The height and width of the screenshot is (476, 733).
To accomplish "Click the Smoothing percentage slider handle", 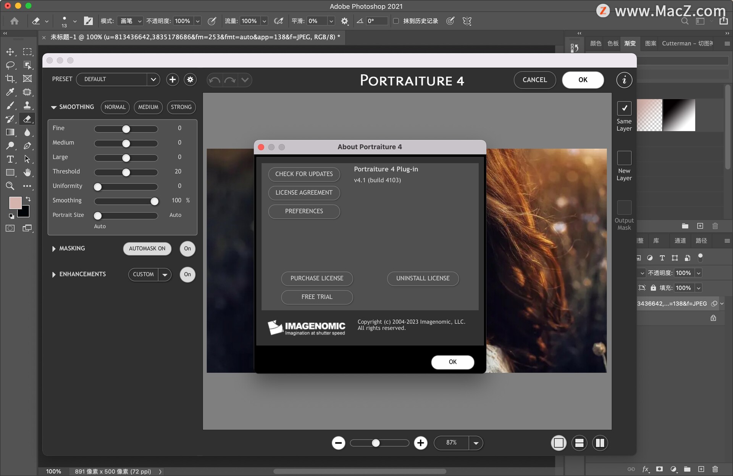I will tap(154, 201).
